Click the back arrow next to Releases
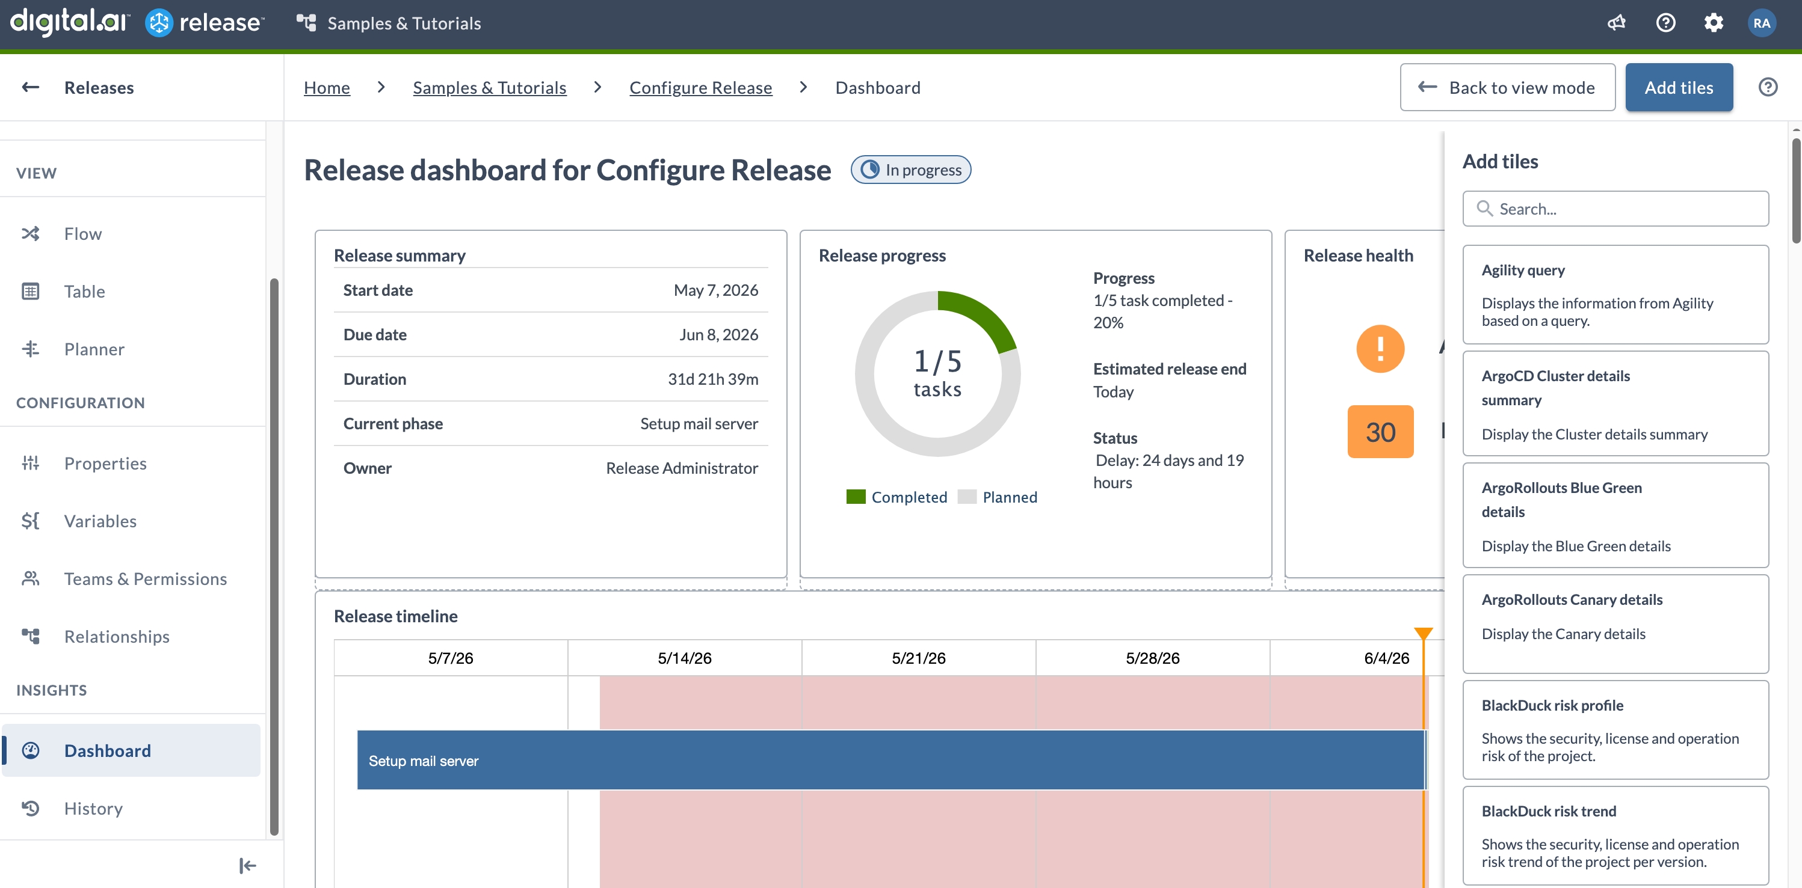This screenshot has width=1802, height=888. [30, 87]
